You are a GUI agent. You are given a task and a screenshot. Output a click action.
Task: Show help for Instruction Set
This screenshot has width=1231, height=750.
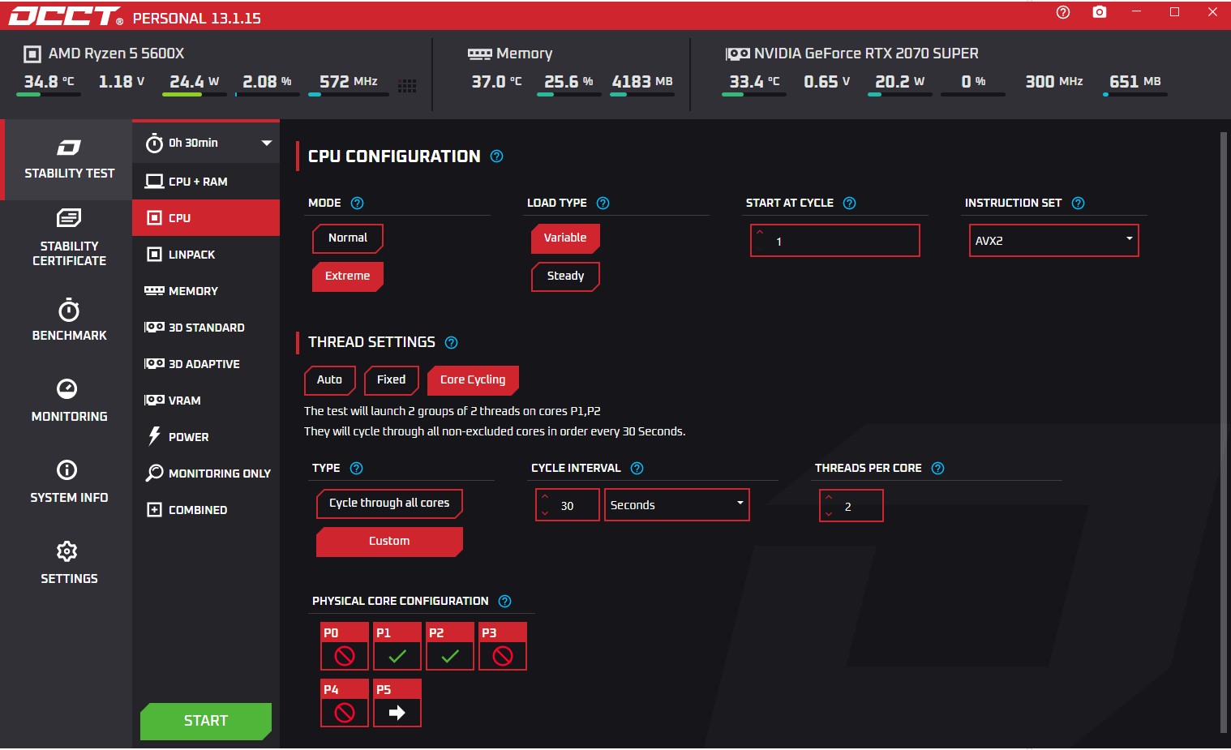[x=1078, y=204]
